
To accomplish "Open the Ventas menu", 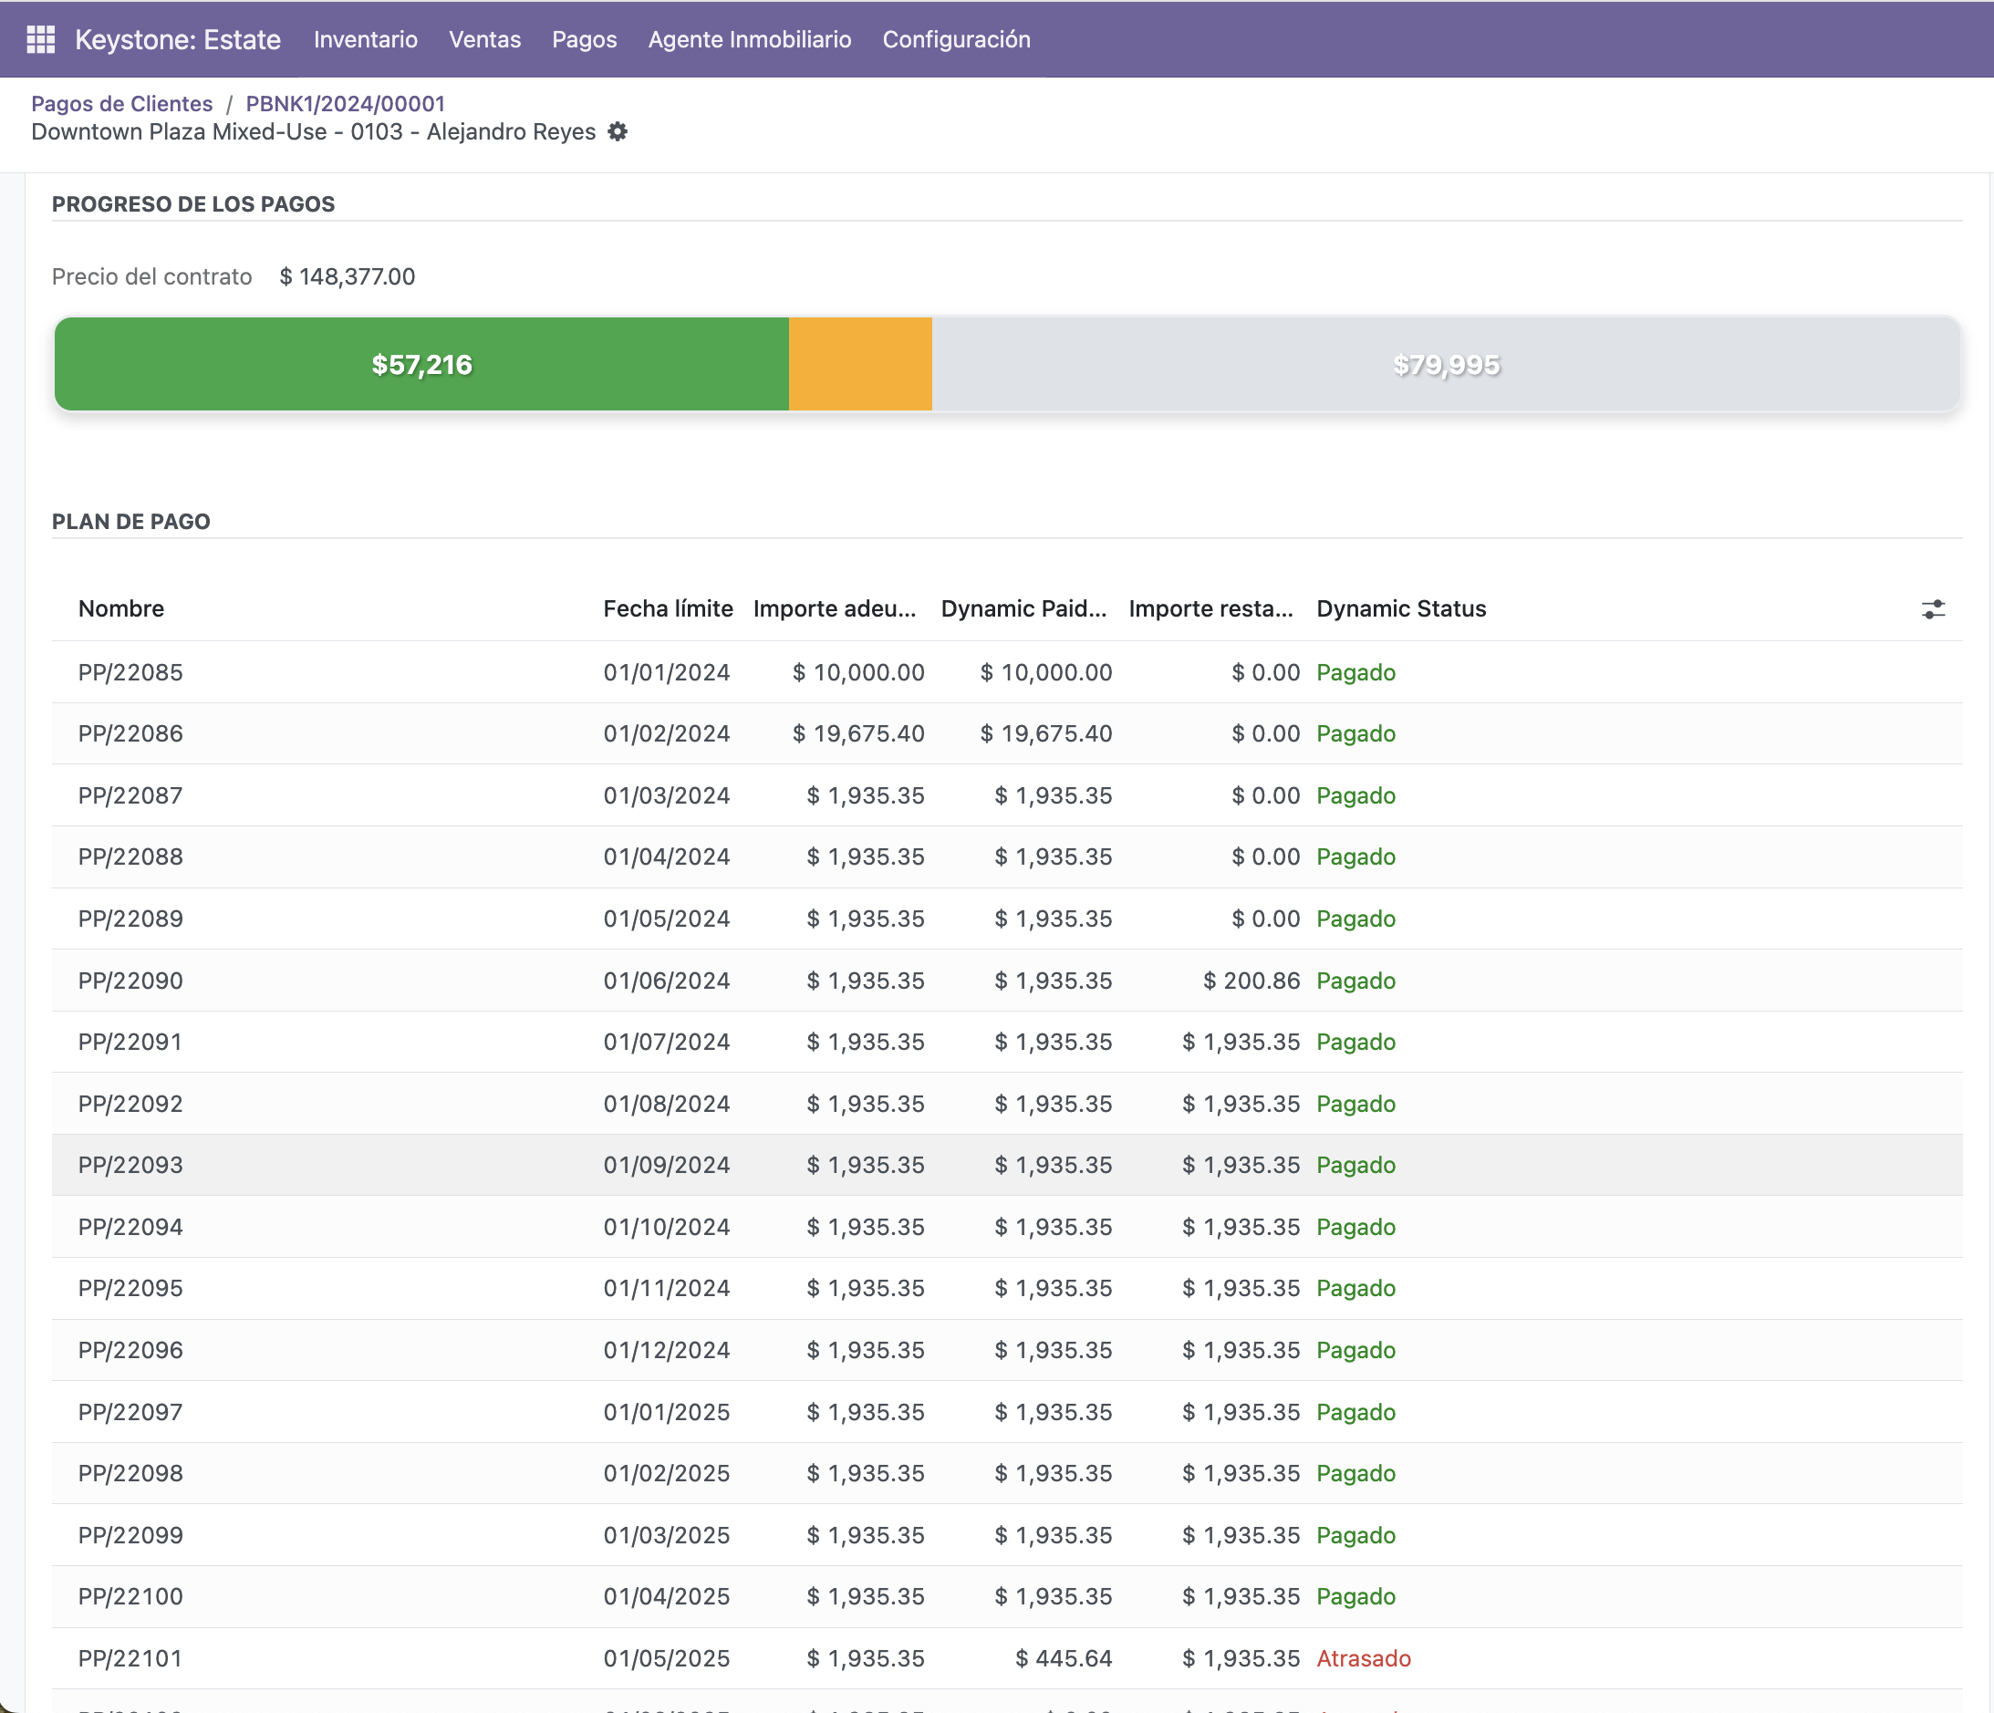I will (484, 39).
